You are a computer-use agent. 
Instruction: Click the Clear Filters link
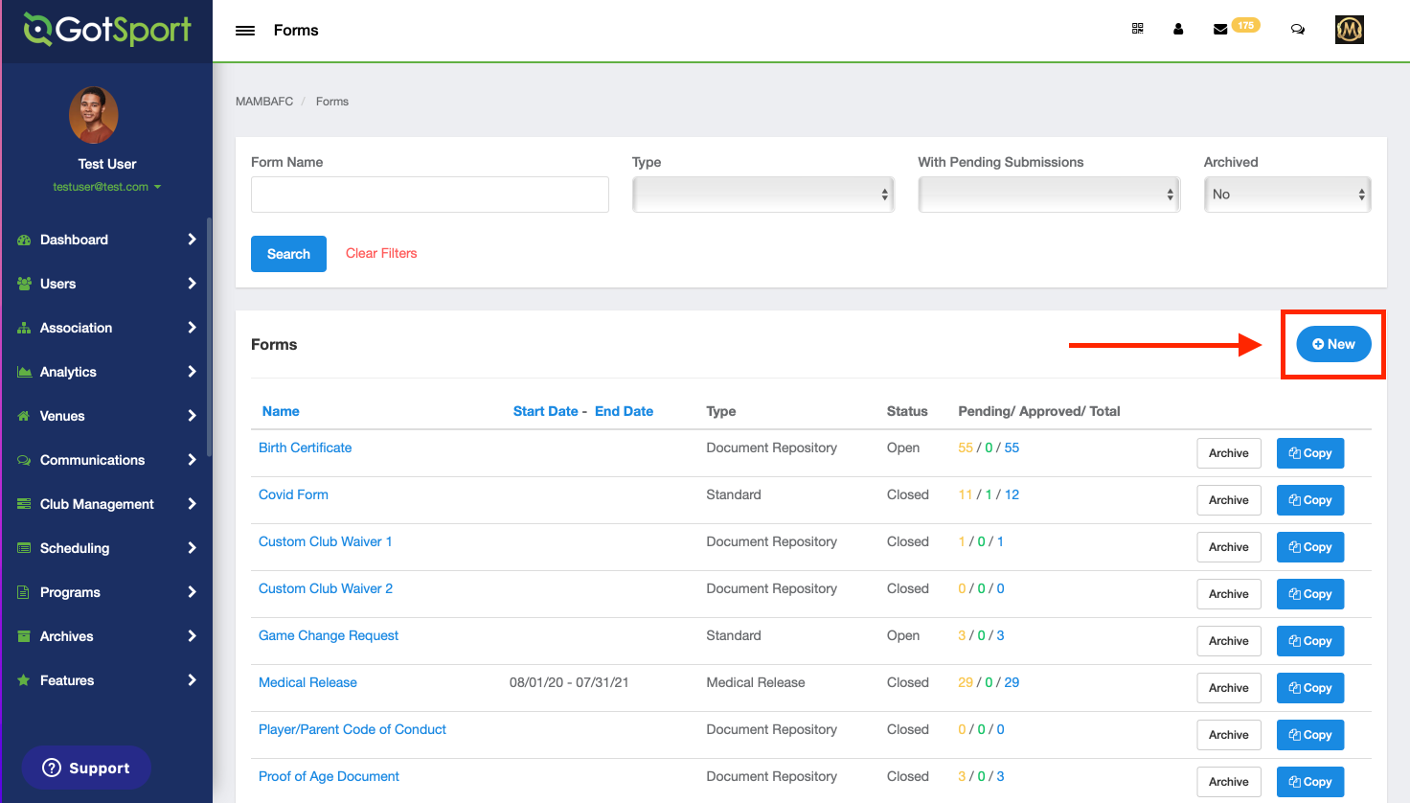[381, 253]
